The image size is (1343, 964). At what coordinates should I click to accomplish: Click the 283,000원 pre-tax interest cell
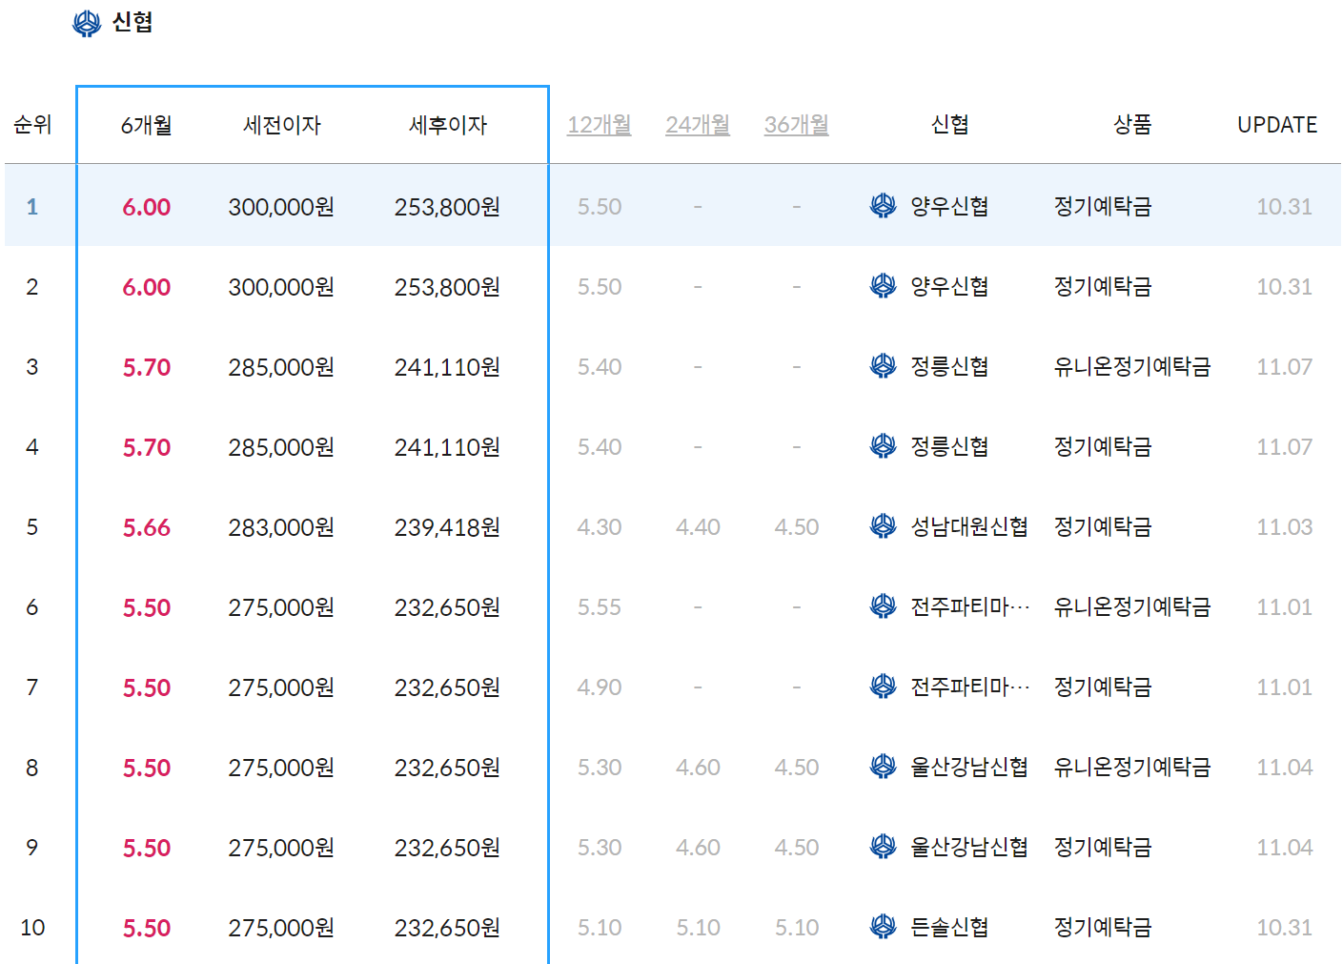coord(281,527)
